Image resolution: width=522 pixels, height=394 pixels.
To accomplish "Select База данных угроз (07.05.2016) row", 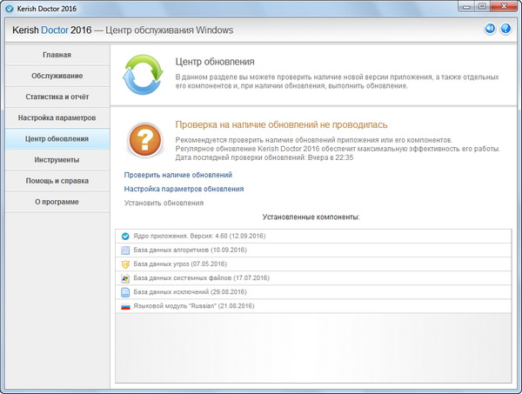I will pos(313,264).
